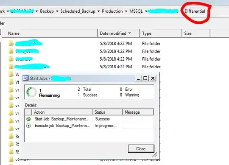Select the Action column header in Details
This screenshot has width=229, height=165.
click(62, 112)
